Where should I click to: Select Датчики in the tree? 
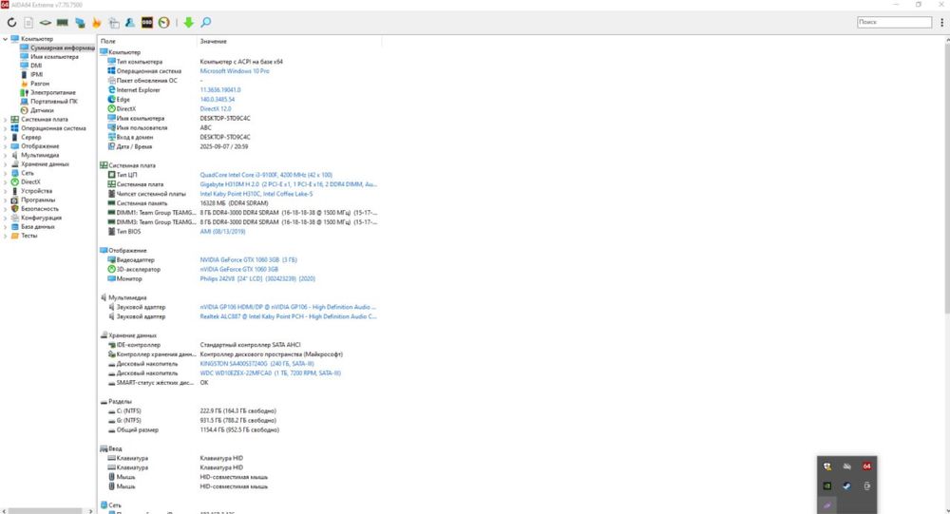(43, 110)
